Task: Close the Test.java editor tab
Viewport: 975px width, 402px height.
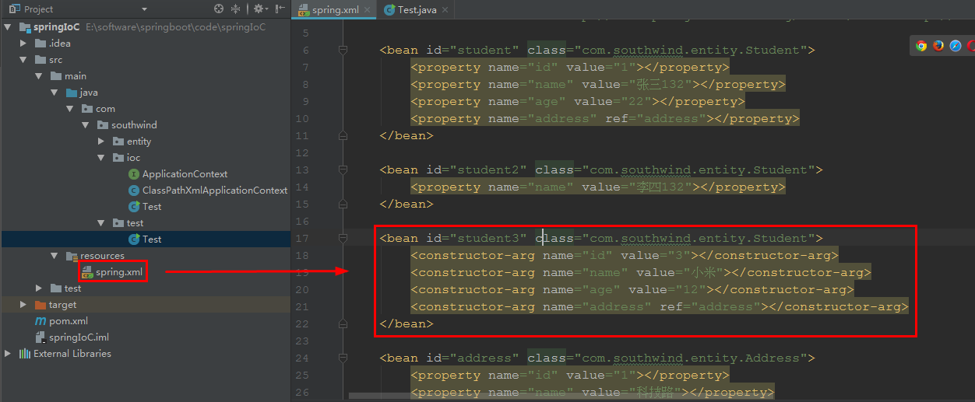Action: pos(447,10)
